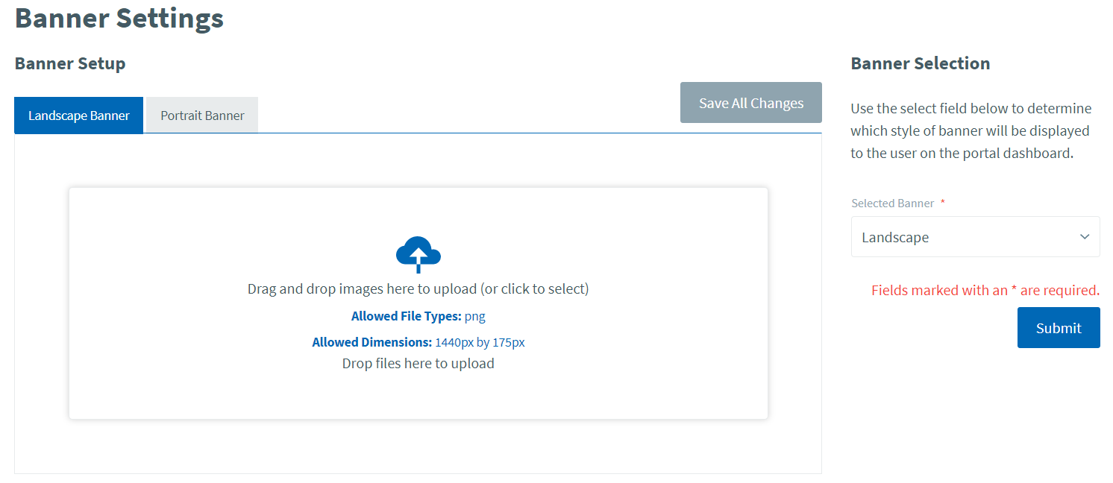This screenshot has width=1113, height=483.
Task: Click the 'Landscape' value in the select field
Action: click(x=895, y=238)
